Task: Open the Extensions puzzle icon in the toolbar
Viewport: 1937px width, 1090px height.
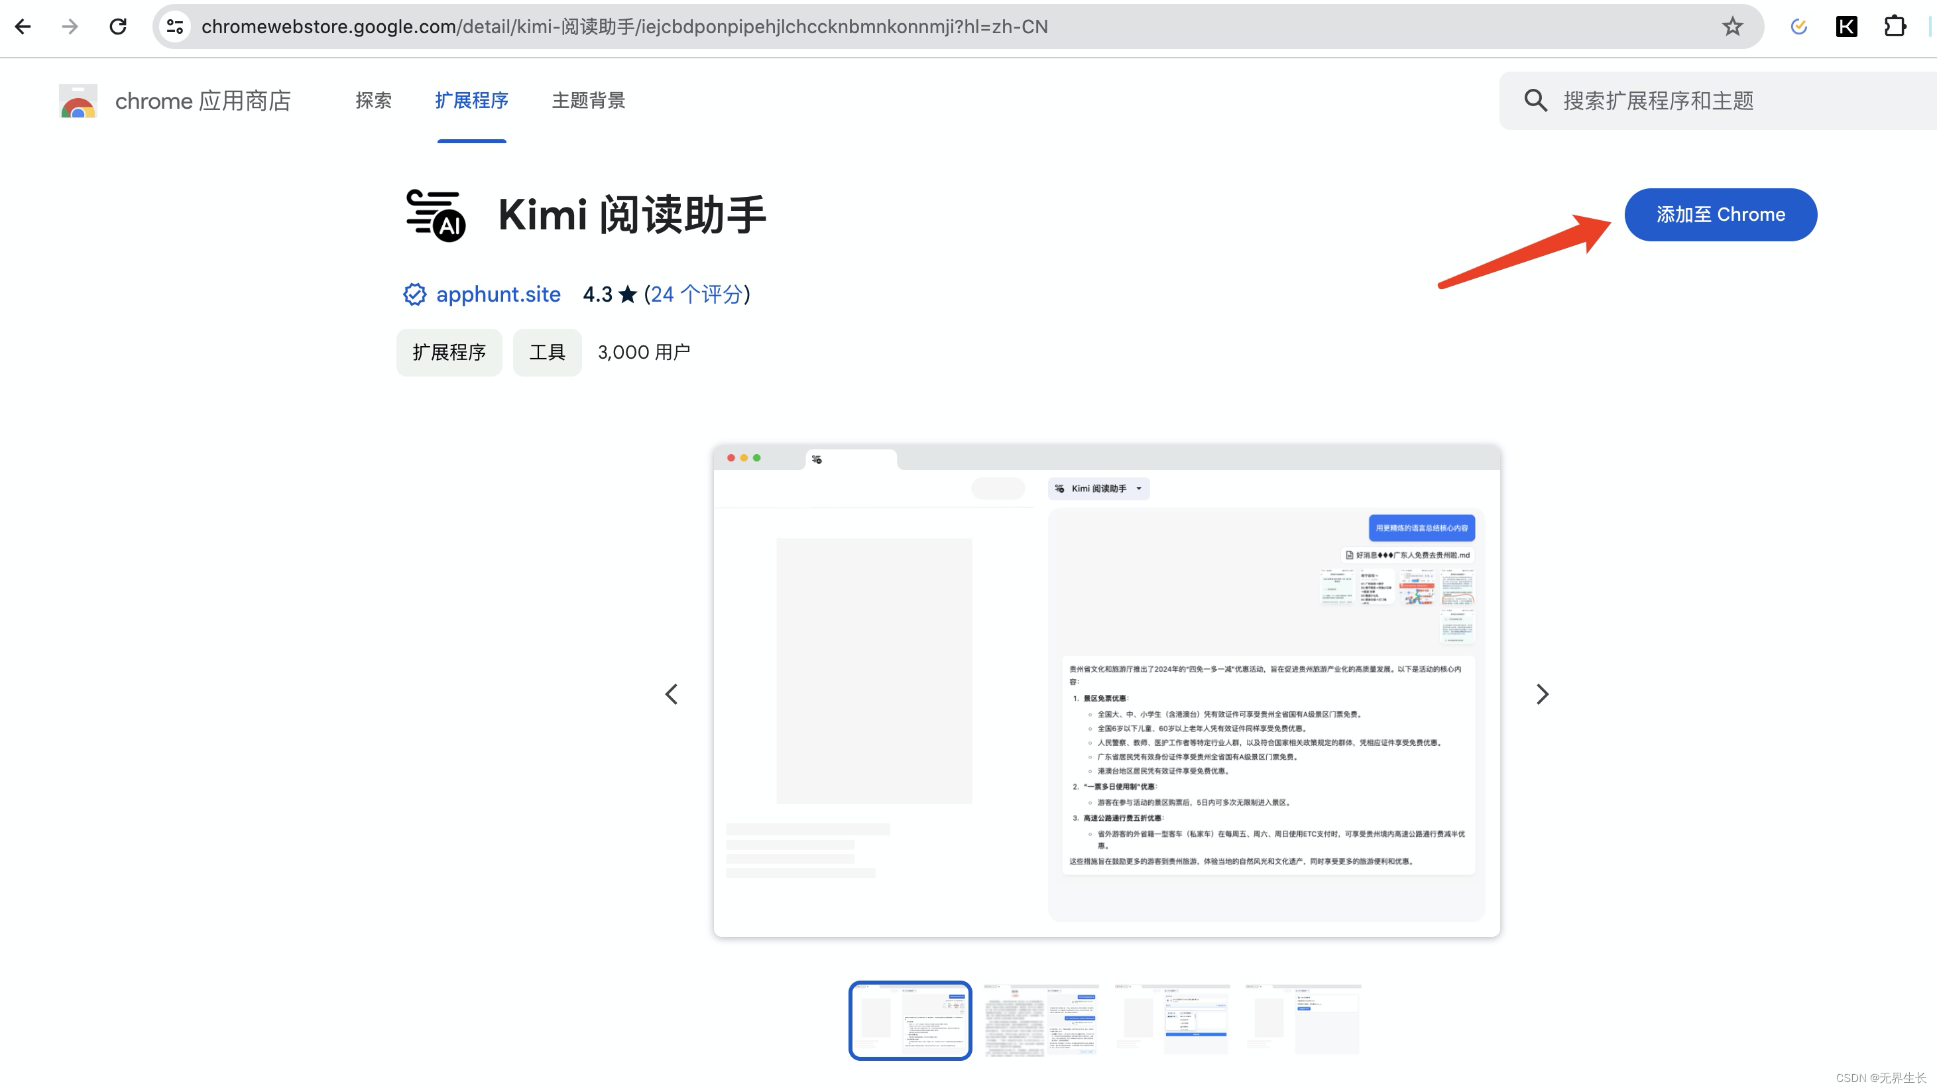Action: [x=1895, y=27]
